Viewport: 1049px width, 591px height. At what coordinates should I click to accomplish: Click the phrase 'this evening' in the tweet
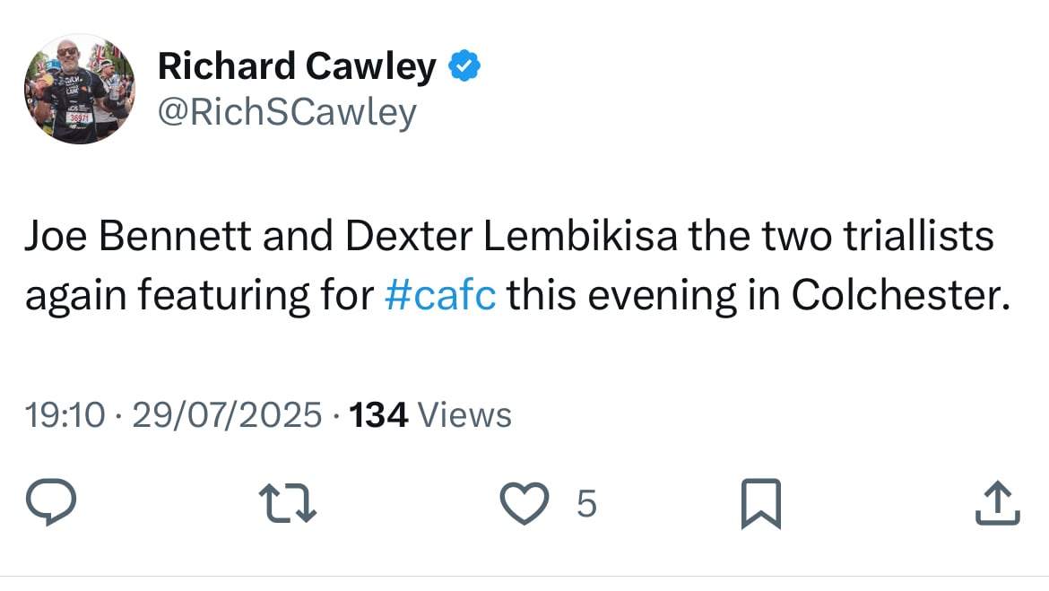click(x=621, y=294)
